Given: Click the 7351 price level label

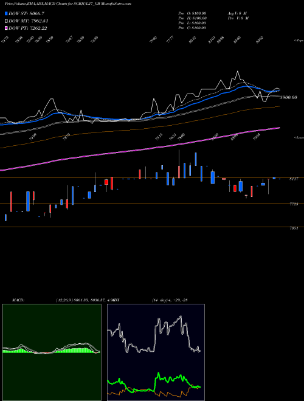Looking at the screenshot, I should [294, 228].
